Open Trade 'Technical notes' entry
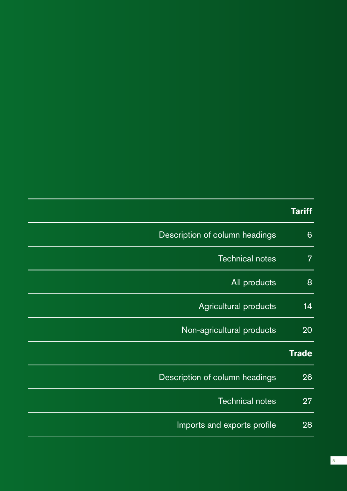347x491 pixels. 247,401
